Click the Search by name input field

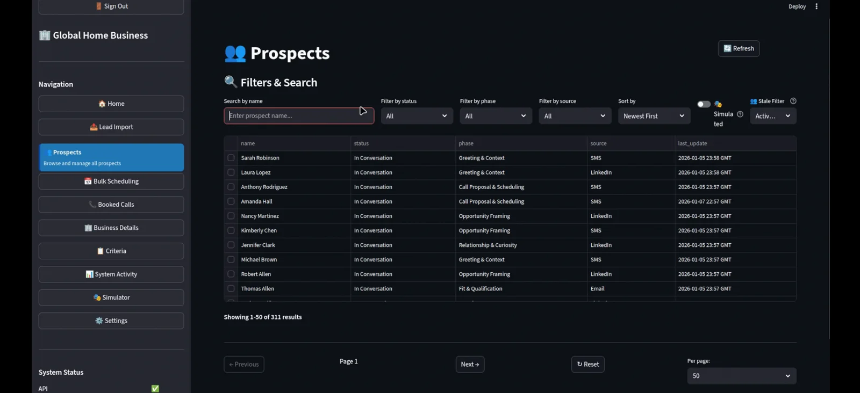pos(299,116)
